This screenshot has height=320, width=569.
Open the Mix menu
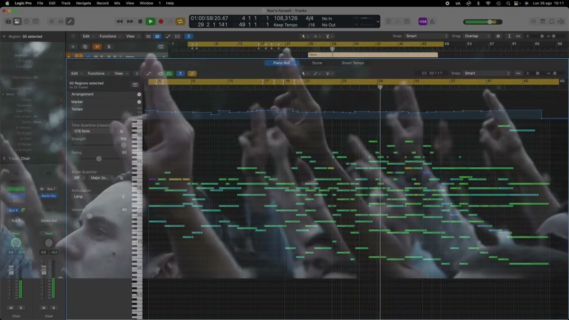[117, 3]
